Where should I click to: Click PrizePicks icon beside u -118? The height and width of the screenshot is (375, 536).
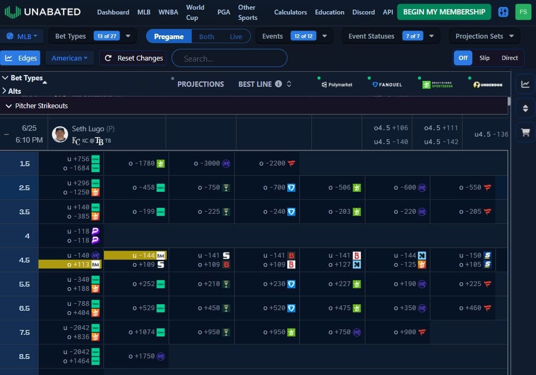point(95,231)
